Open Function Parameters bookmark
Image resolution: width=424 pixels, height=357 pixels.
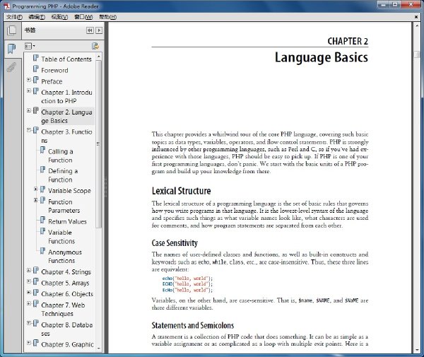[64, 206]
